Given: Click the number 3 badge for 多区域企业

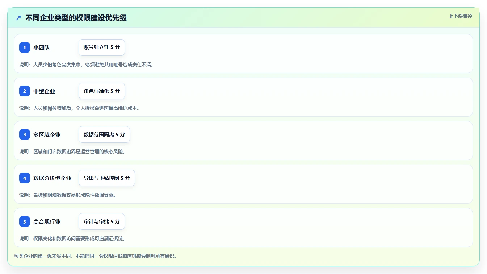Looking at the screenshot, I should tap(25, 134).
